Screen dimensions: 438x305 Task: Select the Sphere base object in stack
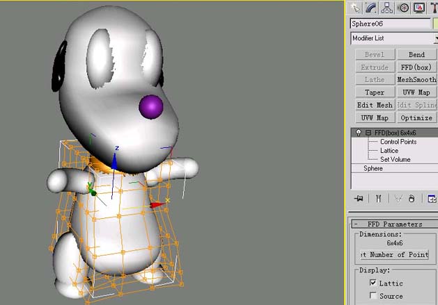pyautogui.click(x=373, y=168)
